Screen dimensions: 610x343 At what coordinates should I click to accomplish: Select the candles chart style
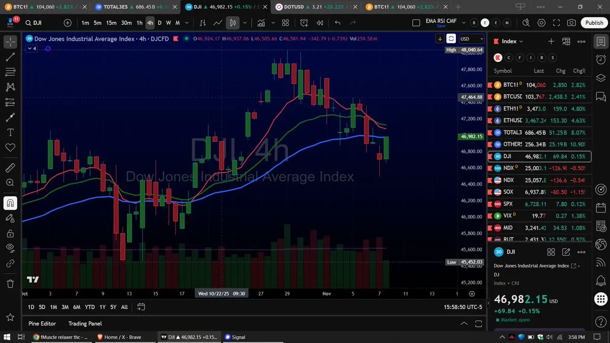pos(233,23)
